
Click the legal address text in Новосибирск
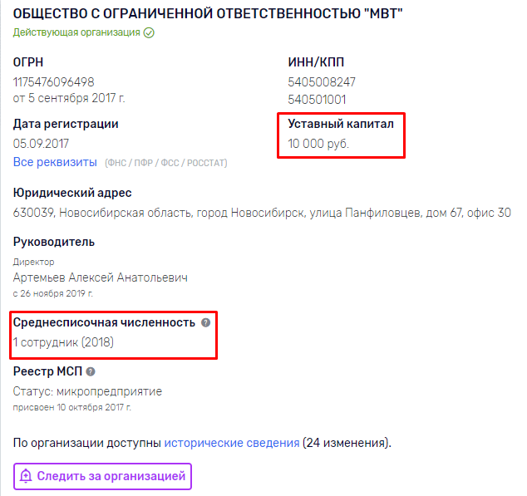(x=262, y=213)
